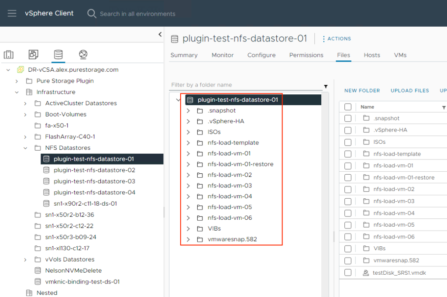Expand the vVols Datastores folder

(25, 259)
